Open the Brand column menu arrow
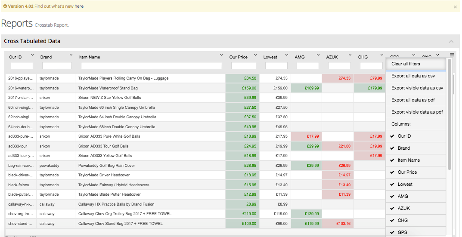The height and width of the screenshot is (237, 462). [71, 55]
